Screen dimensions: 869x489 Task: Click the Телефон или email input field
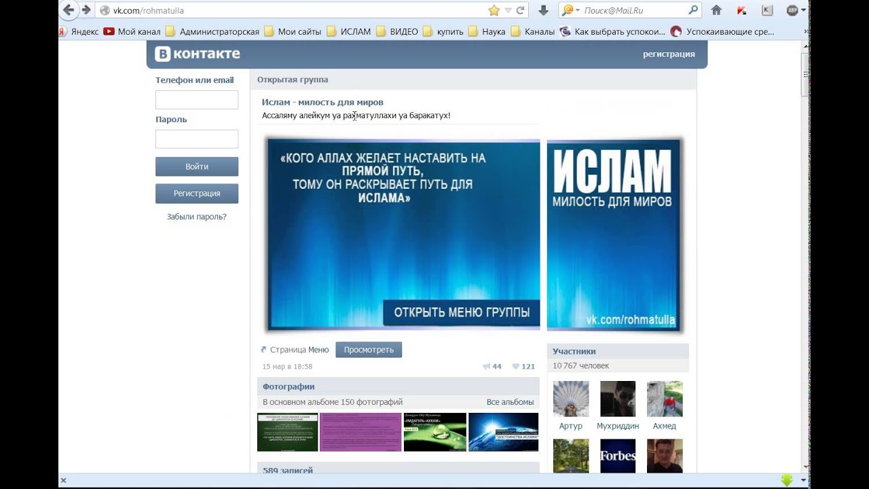tap(197, 100)
